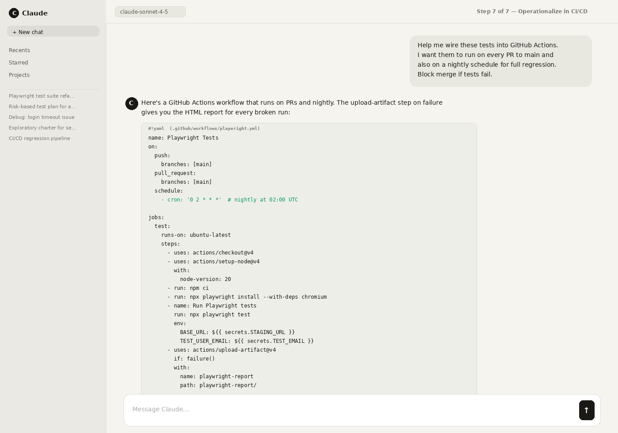The width and height of the screenshot is (618, 433).
Task: Open Projects section
Action: point(19,75)
